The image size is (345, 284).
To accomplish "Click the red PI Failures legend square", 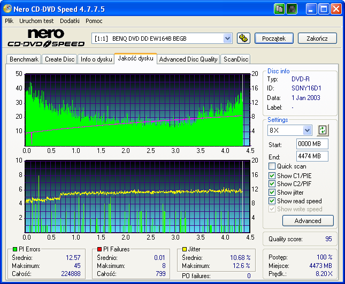I will coord(99,249).
